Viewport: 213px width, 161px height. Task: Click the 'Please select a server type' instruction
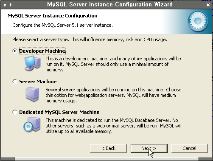pos(90,40)
